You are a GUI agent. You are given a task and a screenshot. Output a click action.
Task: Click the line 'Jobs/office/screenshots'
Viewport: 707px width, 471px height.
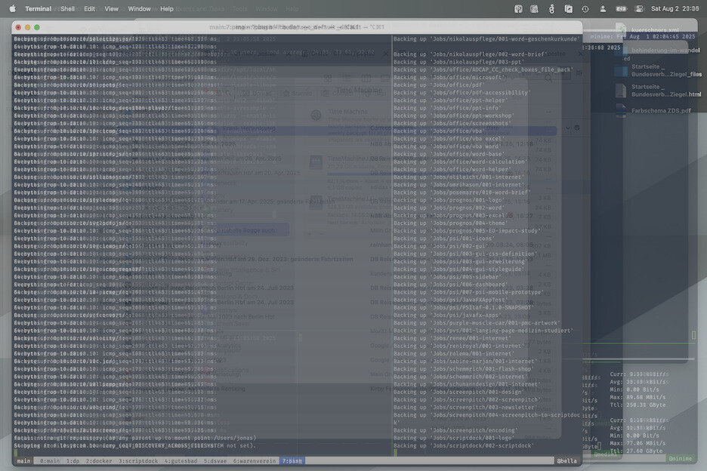click(x=452, y=123)
